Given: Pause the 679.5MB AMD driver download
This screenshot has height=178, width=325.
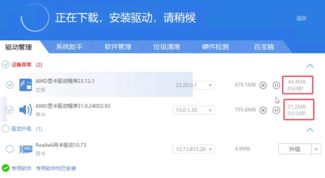Looking at the screenshot, I should tap(276, 85).
